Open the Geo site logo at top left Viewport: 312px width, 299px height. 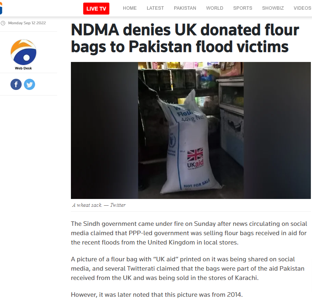coord(1,8)
